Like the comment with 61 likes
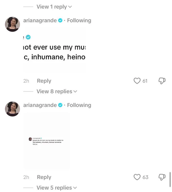Screen dimensions: 172x192 (x=137, y=81)
